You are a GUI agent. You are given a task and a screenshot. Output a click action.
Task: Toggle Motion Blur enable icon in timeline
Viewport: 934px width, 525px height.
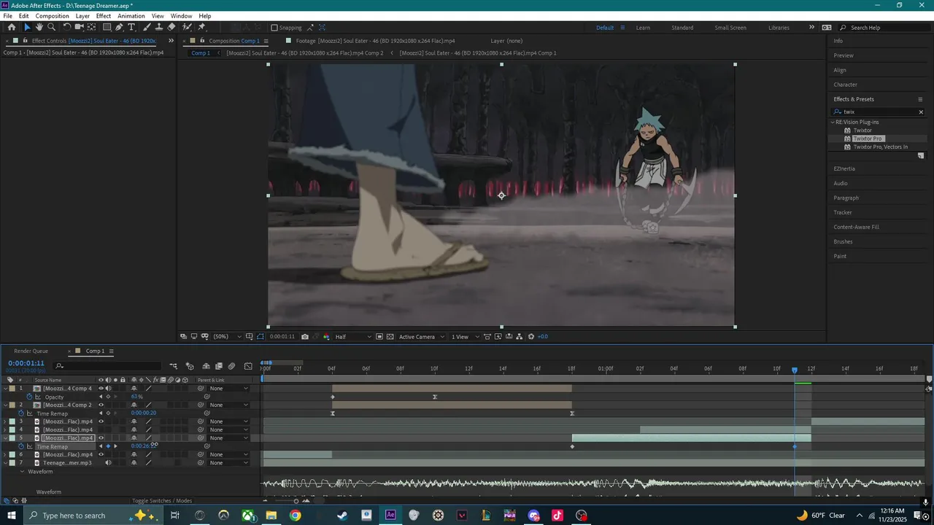pos(231,366)
